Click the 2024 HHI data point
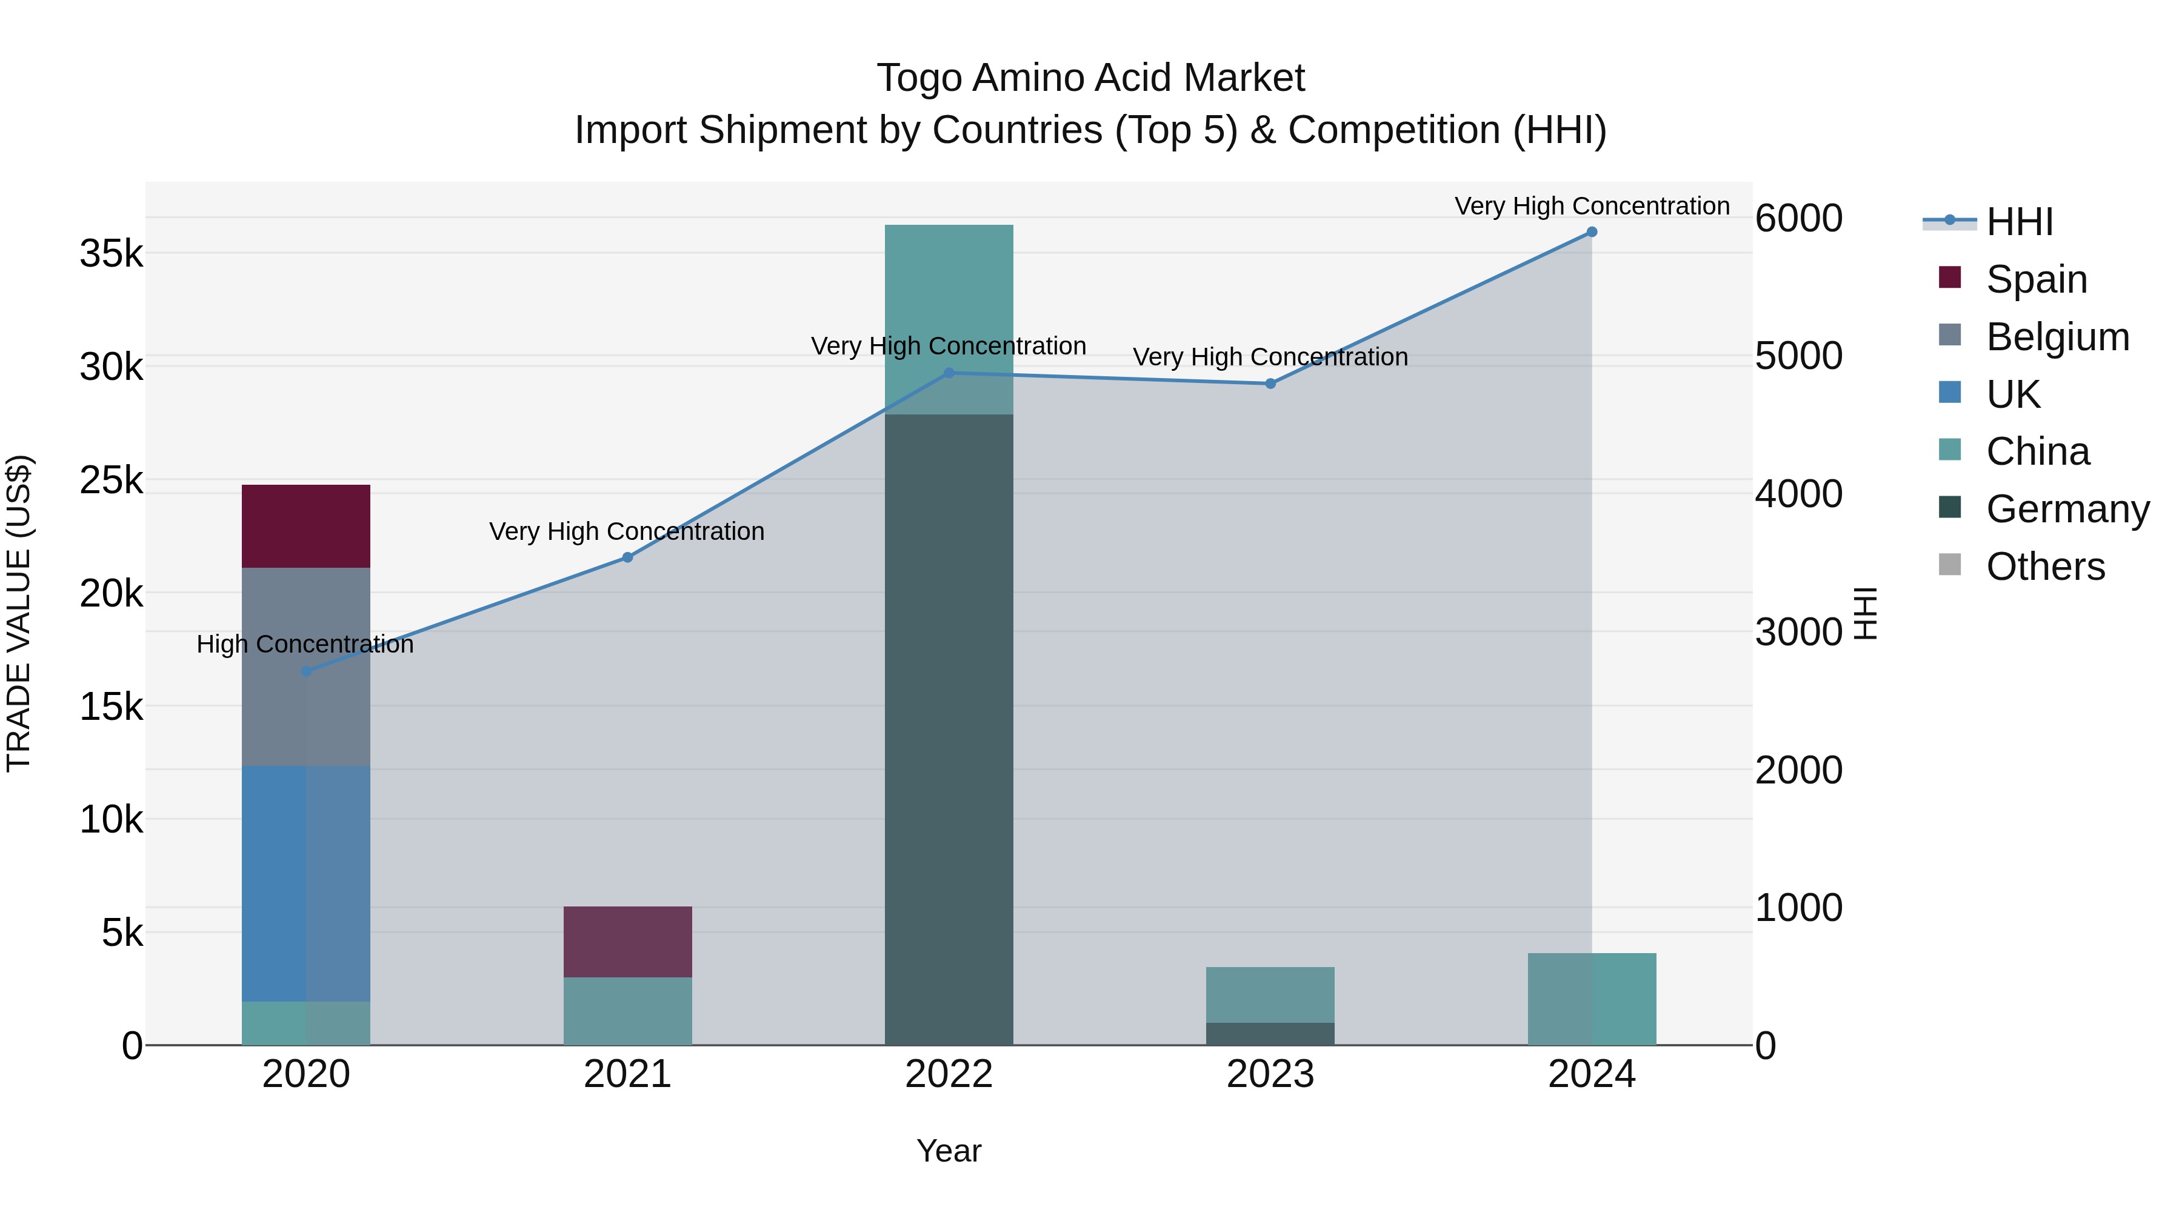Image resolution: width=2182 pixels, height=1227 pixels. pyautogui.click(x=1592, y=232)
